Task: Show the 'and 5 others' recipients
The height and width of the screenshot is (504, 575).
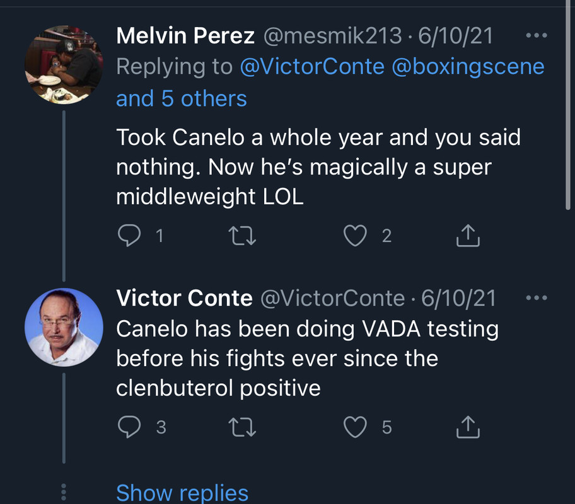Action: click(x=182, y=99)
